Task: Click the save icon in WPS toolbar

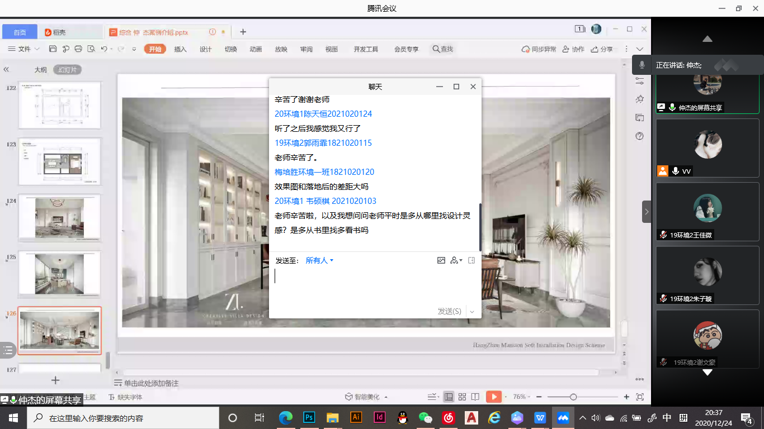Action: 53,49
